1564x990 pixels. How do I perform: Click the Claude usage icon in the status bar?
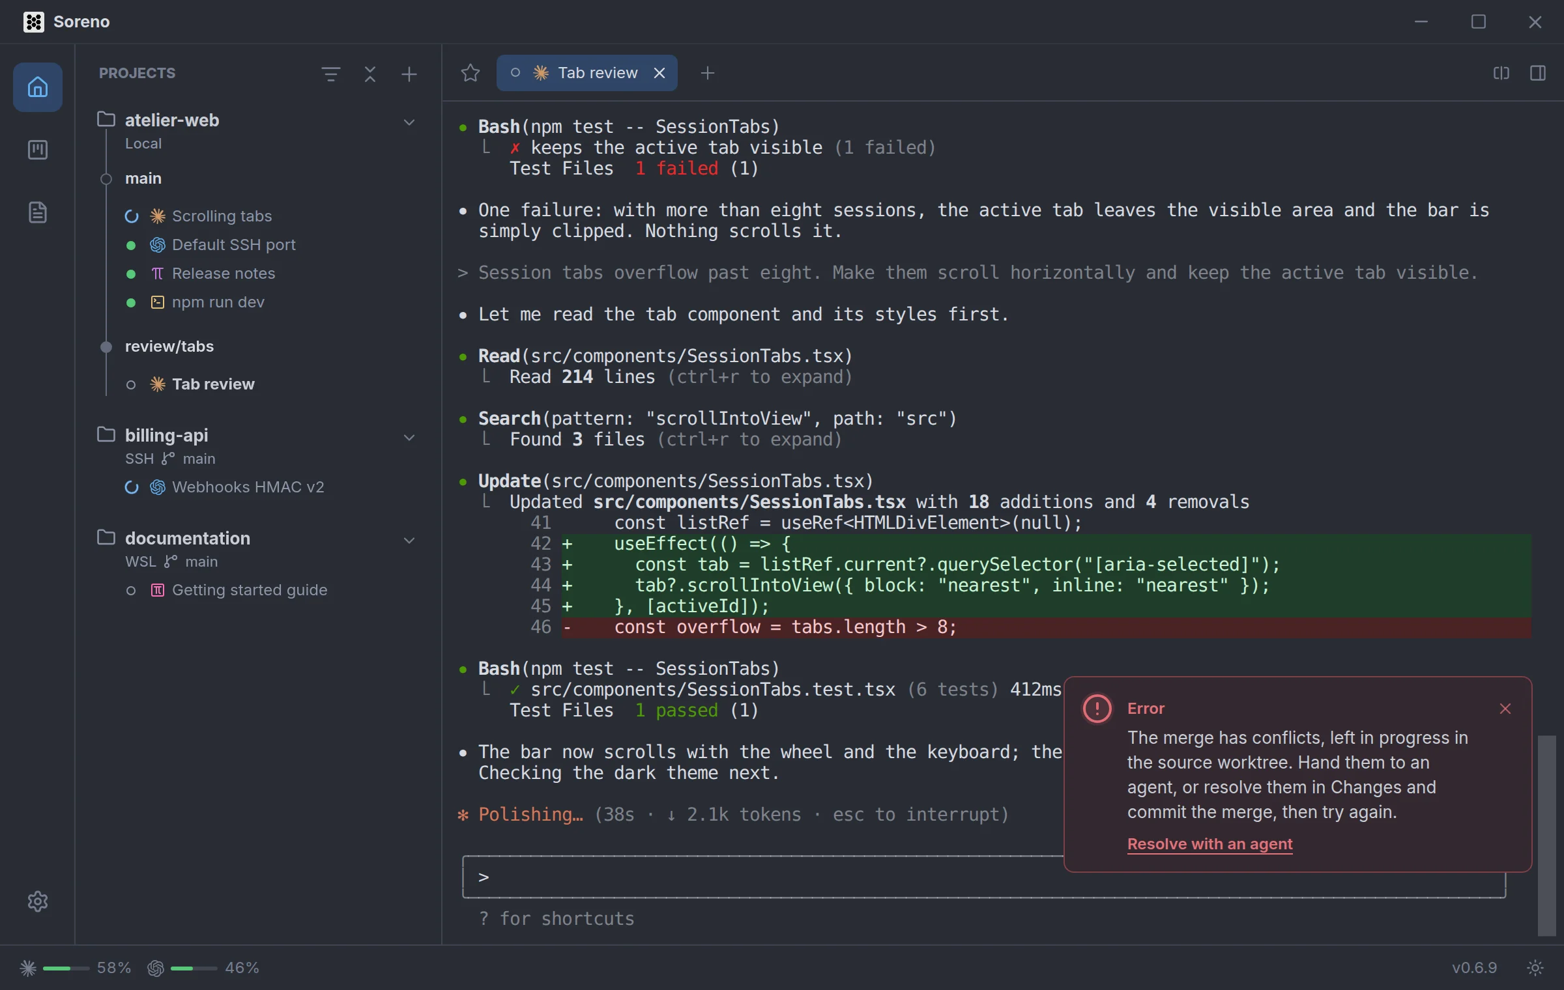(x=28, y=968)
